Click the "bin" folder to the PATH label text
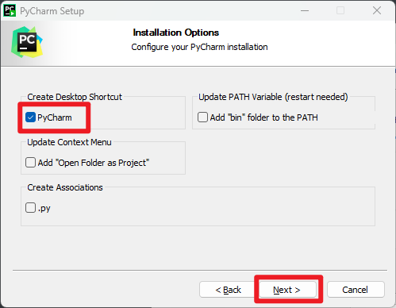Viewport: 396px width, 308px height. coord(263,117)
